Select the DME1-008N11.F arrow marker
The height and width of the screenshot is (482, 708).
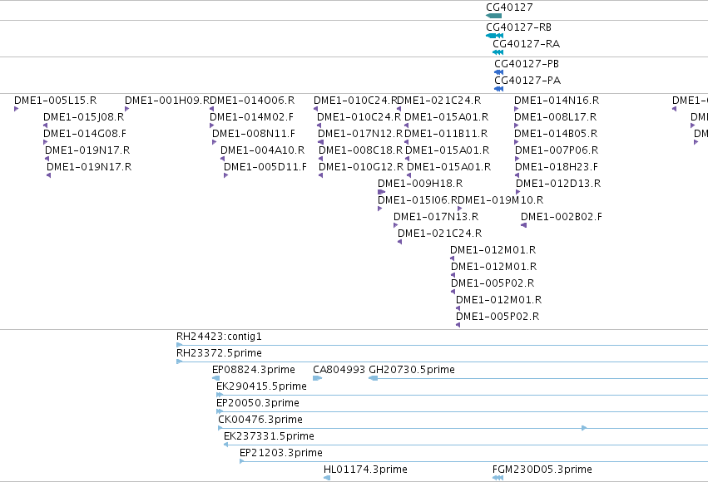(214, 142)
